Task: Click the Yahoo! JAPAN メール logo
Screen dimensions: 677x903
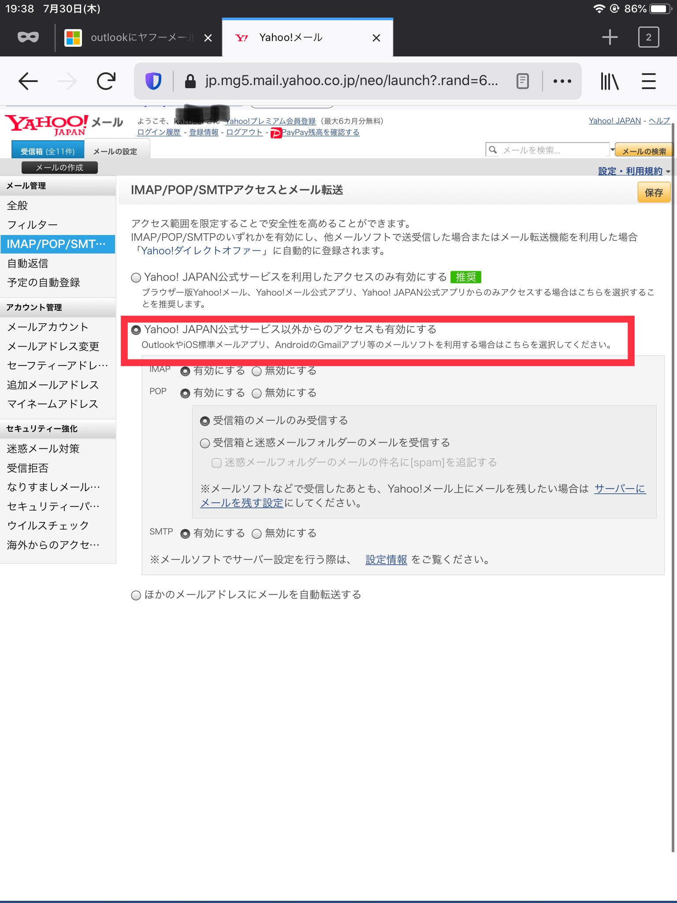Action: click(64, 125)
